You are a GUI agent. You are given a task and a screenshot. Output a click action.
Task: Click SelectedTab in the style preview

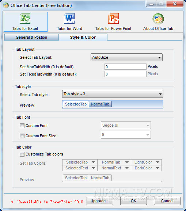(76, 104)
